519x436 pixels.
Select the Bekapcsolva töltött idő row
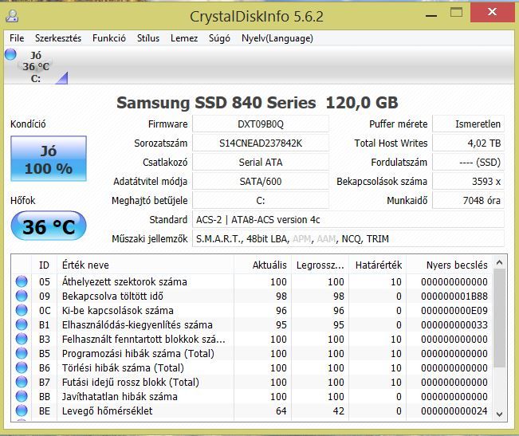252,296
